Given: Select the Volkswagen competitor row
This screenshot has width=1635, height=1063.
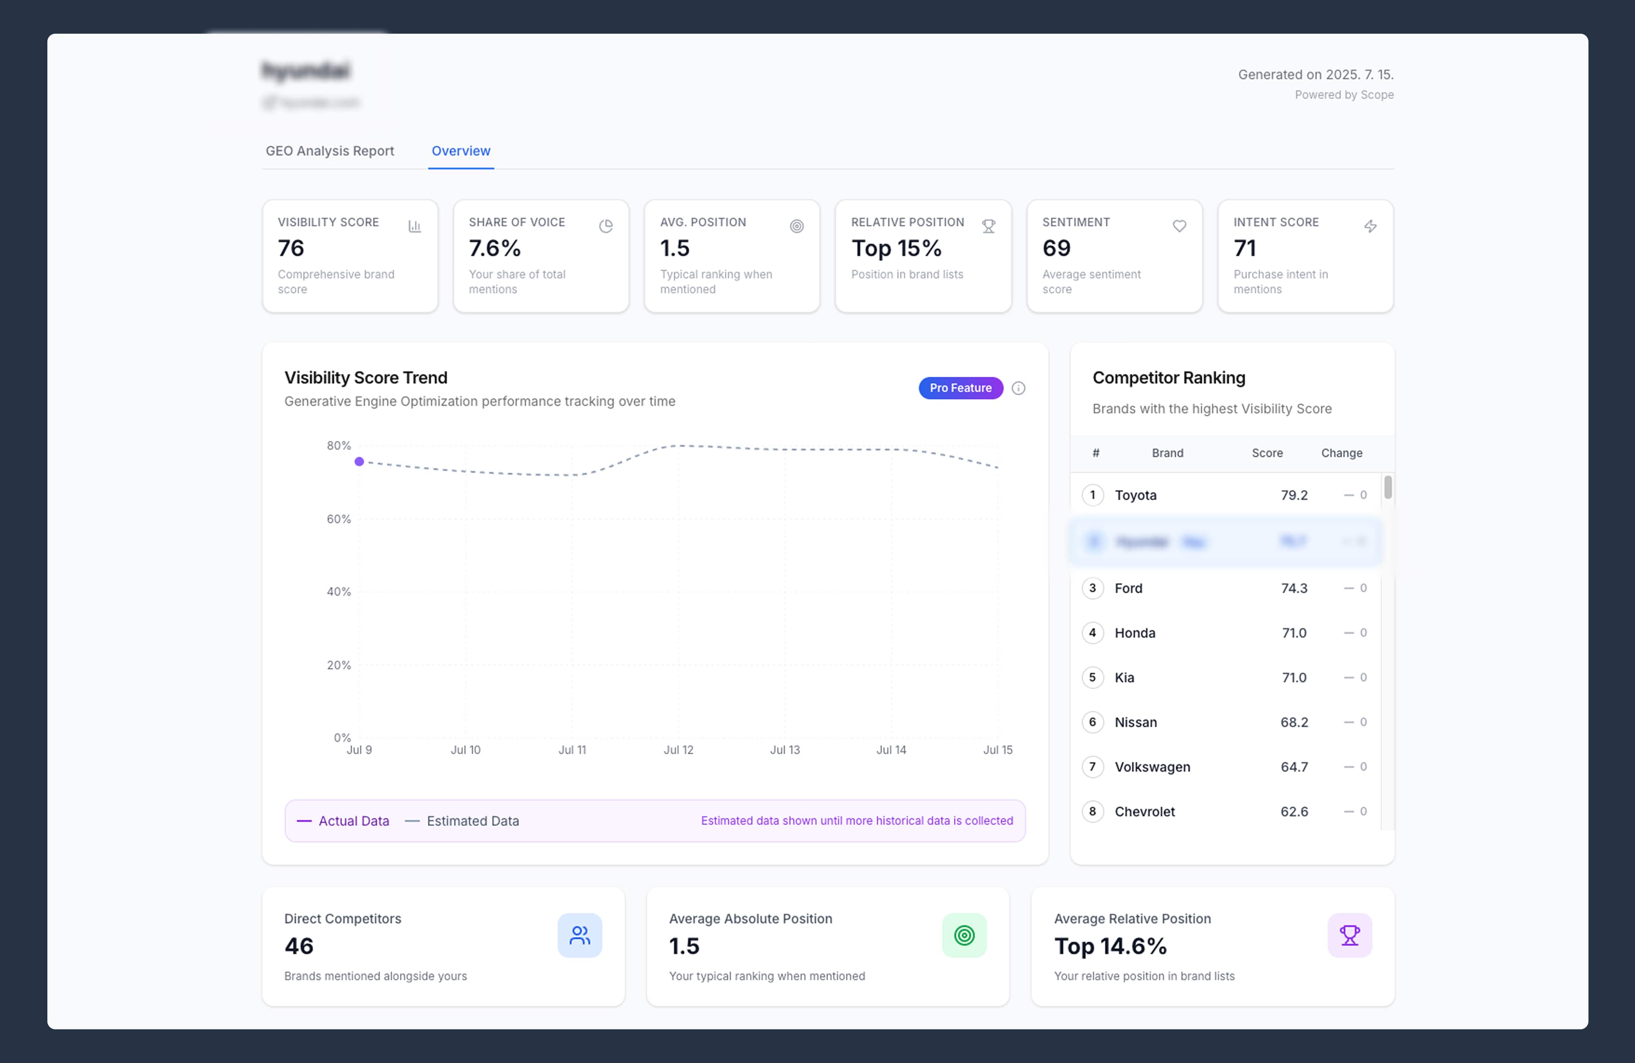Looking at the screenshot, I should pos(1225,766).
